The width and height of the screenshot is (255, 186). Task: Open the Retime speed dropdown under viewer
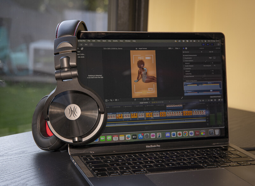pos(116,100)
